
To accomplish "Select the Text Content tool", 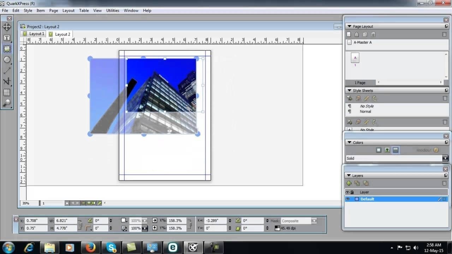I will point(7,38).
